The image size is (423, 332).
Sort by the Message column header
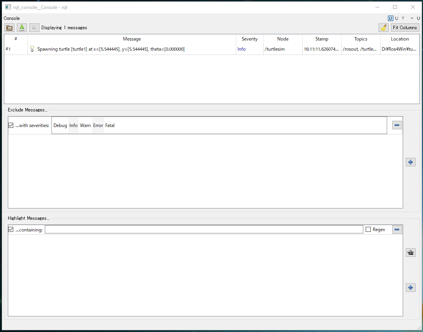(132, 39)
